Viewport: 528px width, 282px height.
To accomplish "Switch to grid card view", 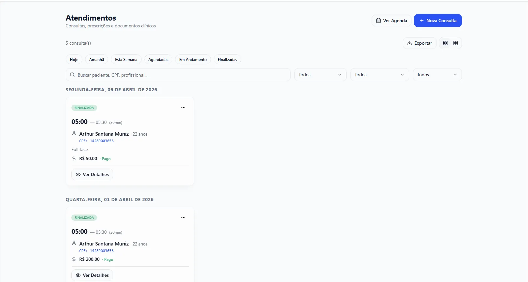I will tap(445, 43).
